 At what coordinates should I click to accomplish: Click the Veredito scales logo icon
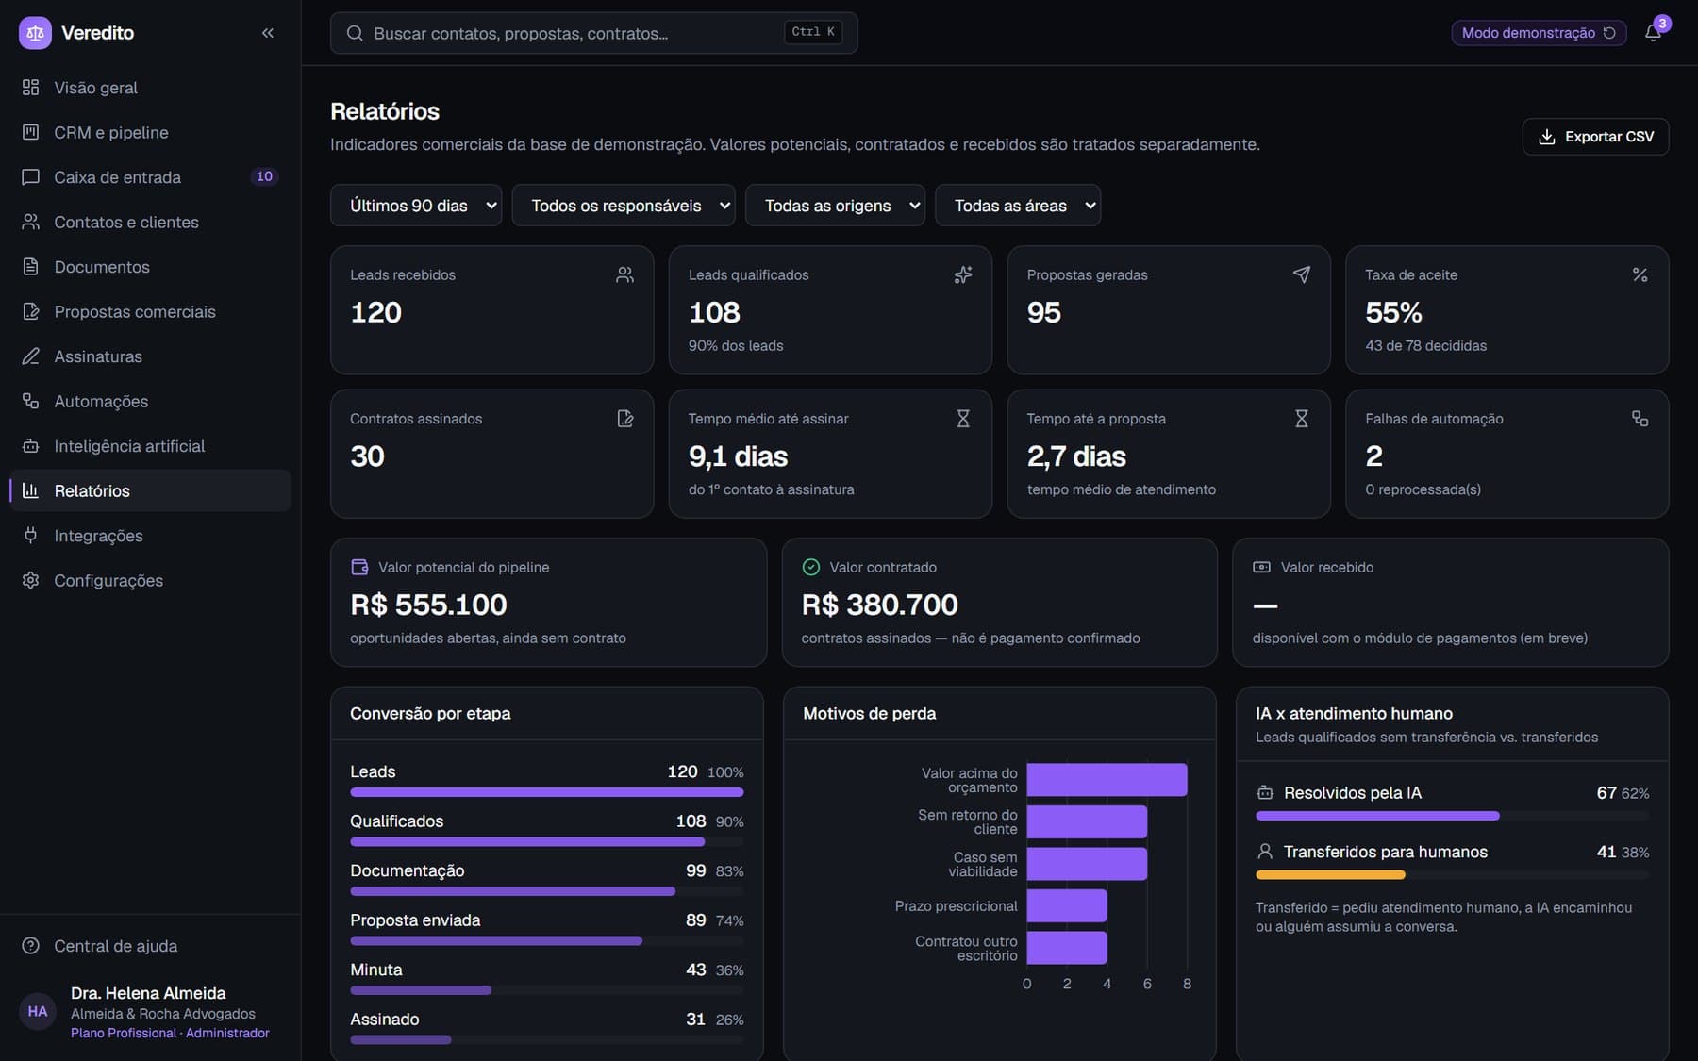point(35,33)
